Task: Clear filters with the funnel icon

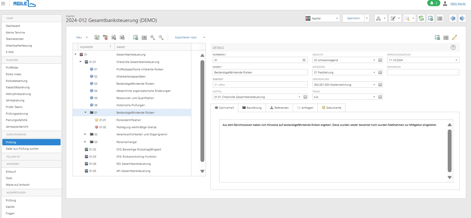Action: coord(105,37)
